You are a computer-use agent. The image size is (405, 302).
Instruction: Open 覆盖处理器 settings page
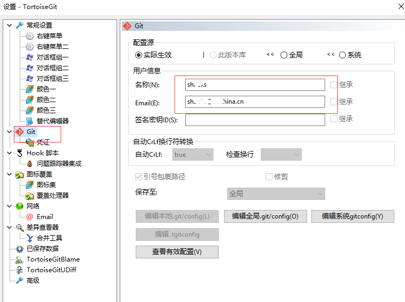(x=53, y=196)
